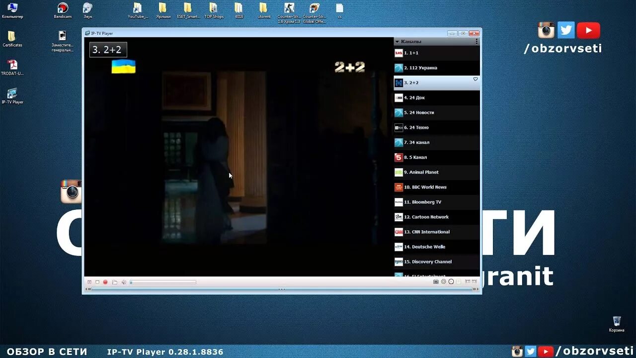
Task: Click the Discovery Channel logo icon
Action: [x=398, y=262]
